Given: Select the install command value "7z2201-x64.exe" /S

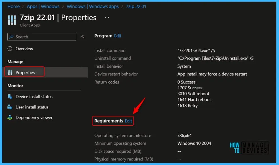Looking at the screenshot, I should click(196, 51).
